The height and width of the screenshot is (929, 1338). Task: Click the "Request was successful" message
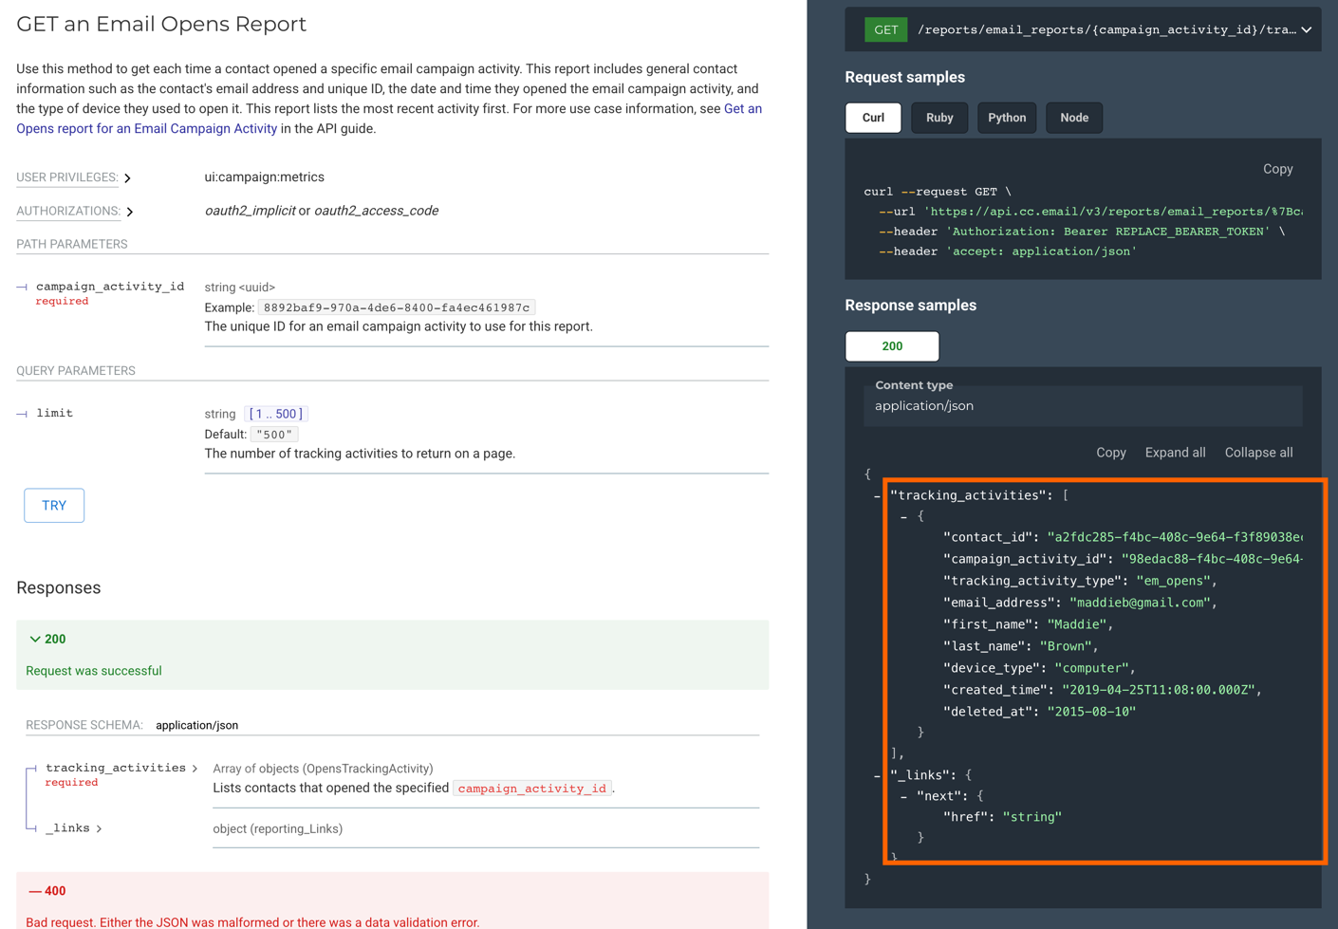click(x=94, y=671)
